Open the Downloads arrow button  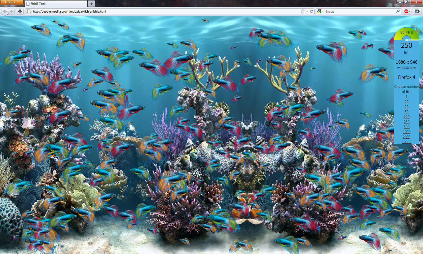[20, 11]
